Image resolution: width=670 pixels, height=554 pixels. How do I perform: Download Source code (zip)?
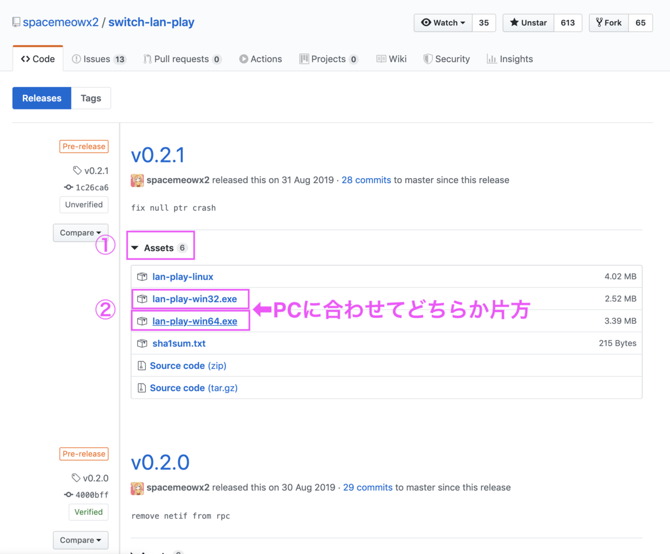click(188, 366)
